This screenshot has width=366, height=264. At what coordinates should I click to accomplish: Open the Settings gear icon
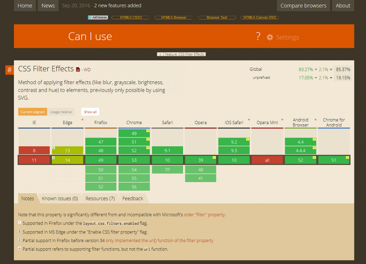[270, 37]
